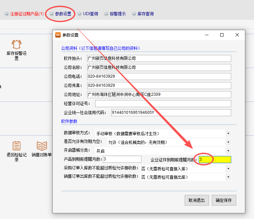Screen dimensions: 254x219
Task: Select the 参数设置 radio tab
Action: click(x=52, y=14)
